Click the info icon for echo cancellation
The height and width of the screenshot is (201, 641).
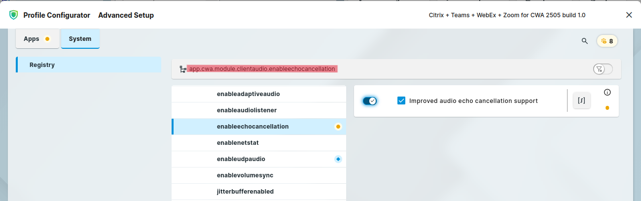click(607, 92)
